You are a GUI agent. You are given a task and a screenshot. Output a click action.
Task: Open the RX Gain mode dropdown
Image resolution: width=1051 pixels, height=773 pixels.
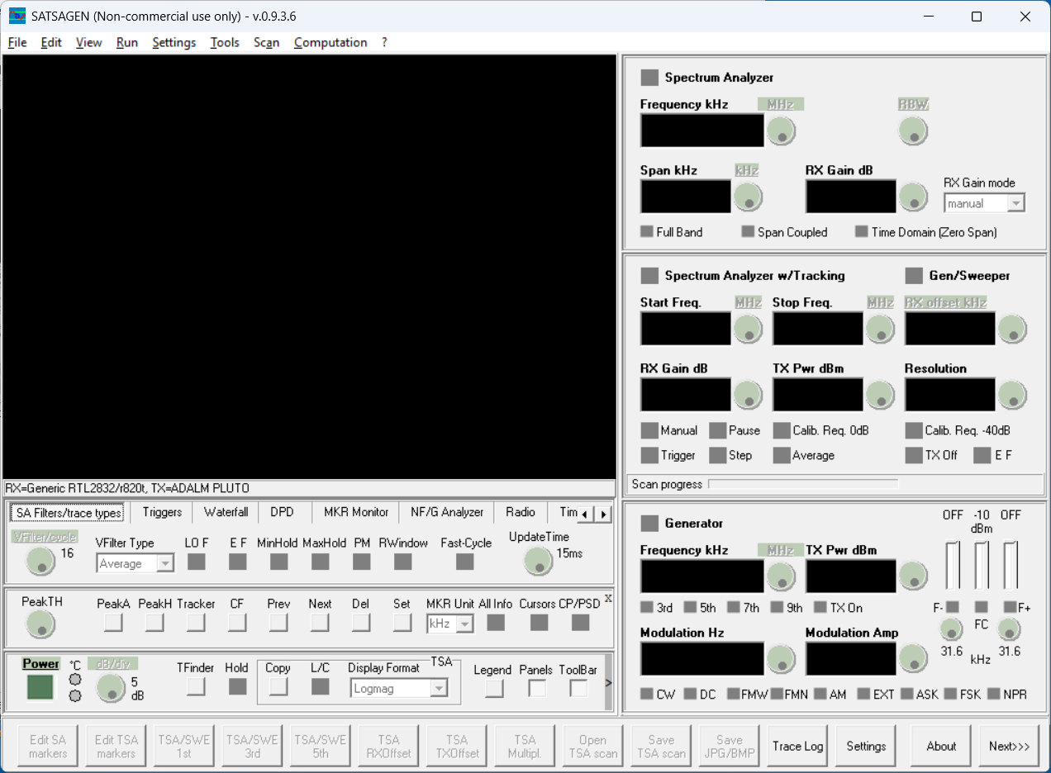point(1016,203)
